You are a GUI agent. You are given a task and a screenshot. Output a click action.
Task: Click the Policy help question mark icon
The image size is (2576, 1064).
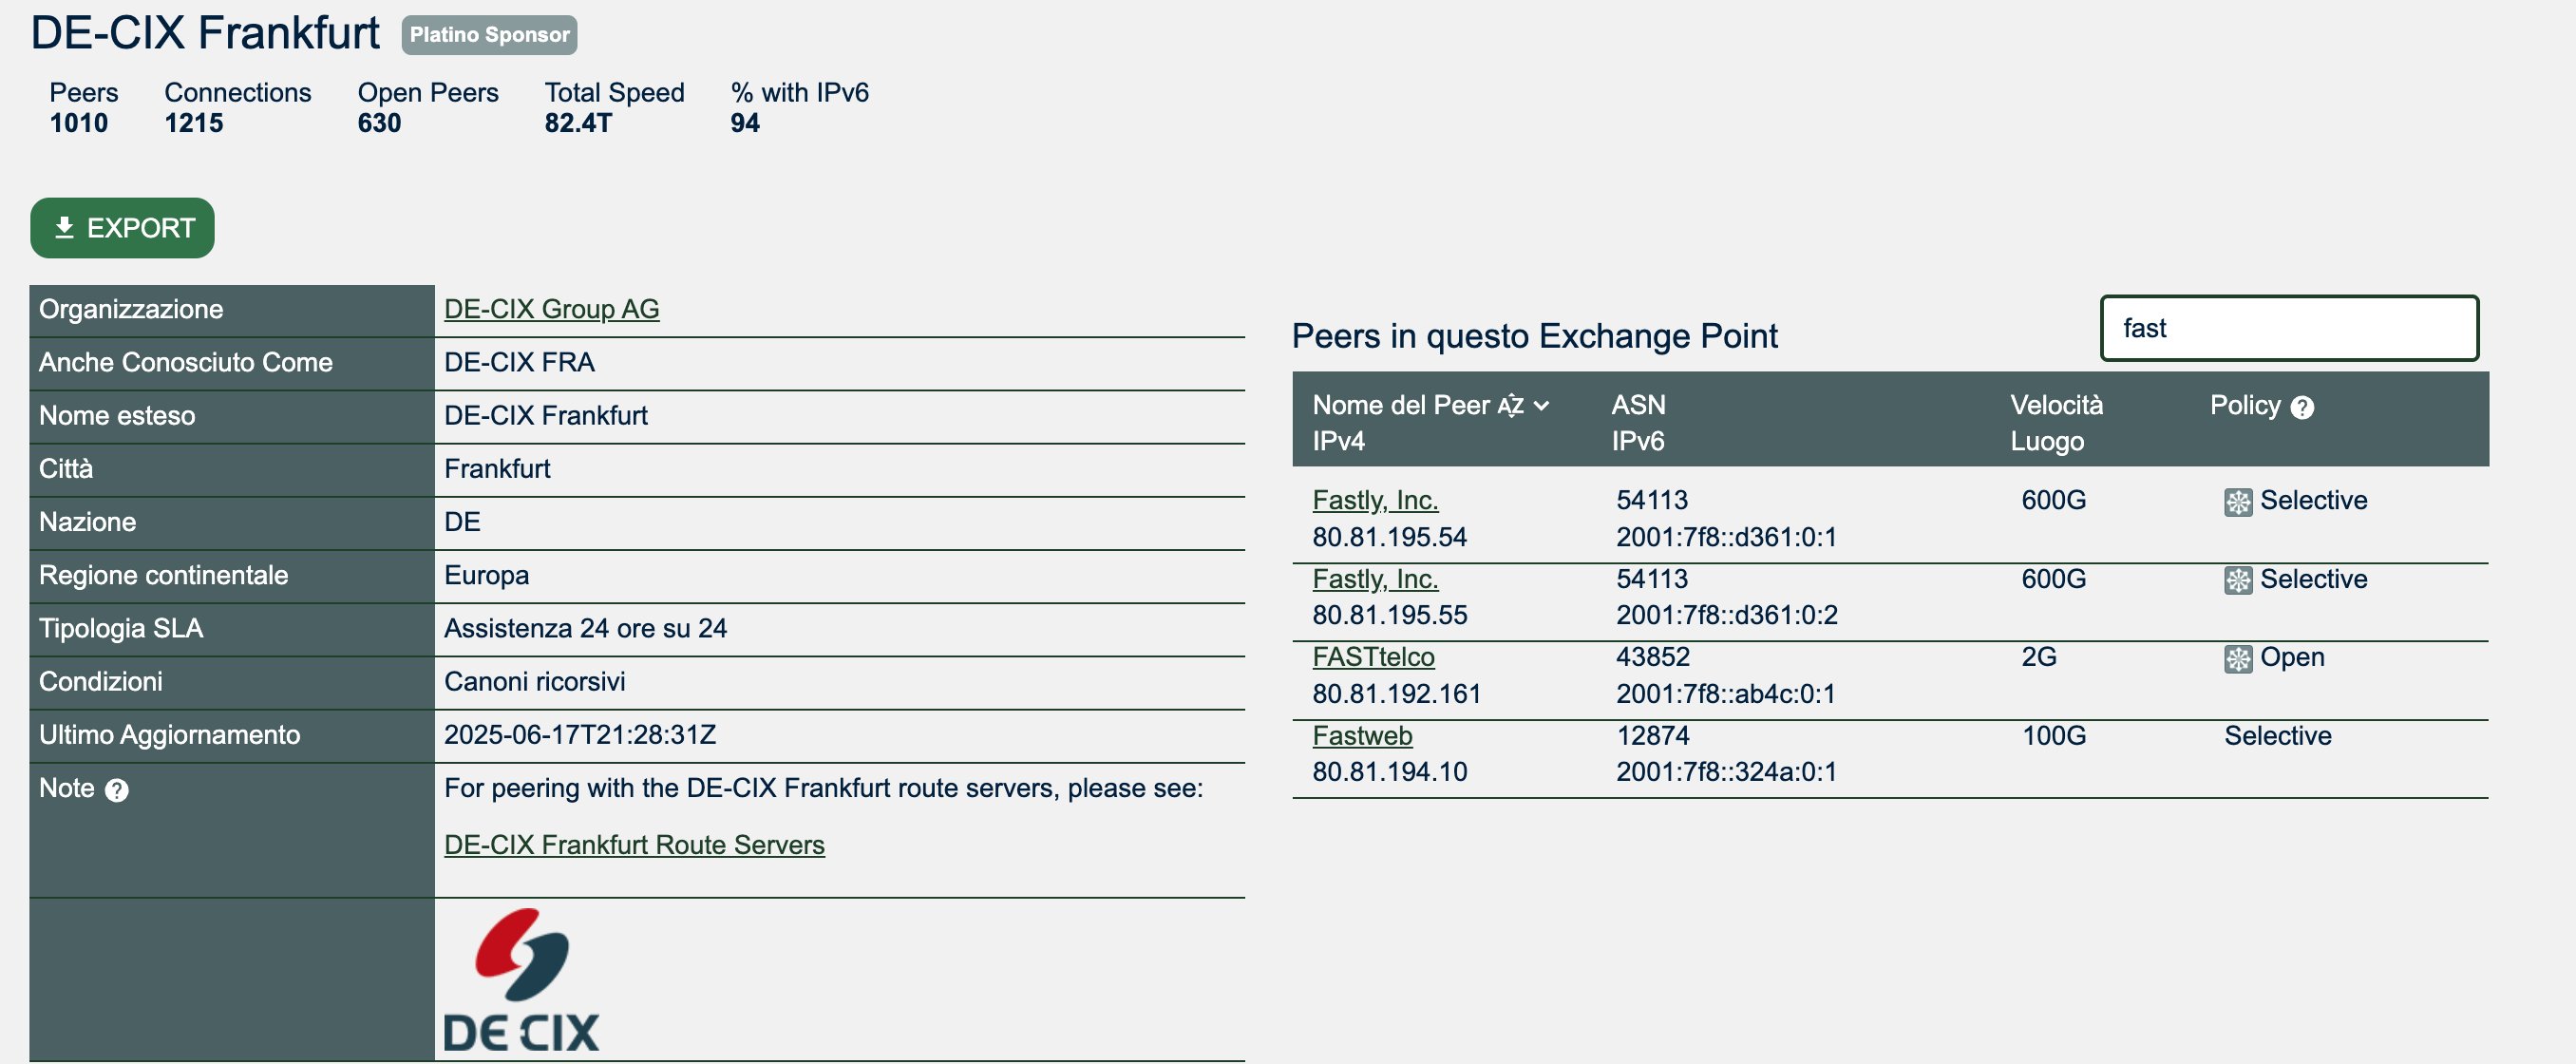(2301, 407)
